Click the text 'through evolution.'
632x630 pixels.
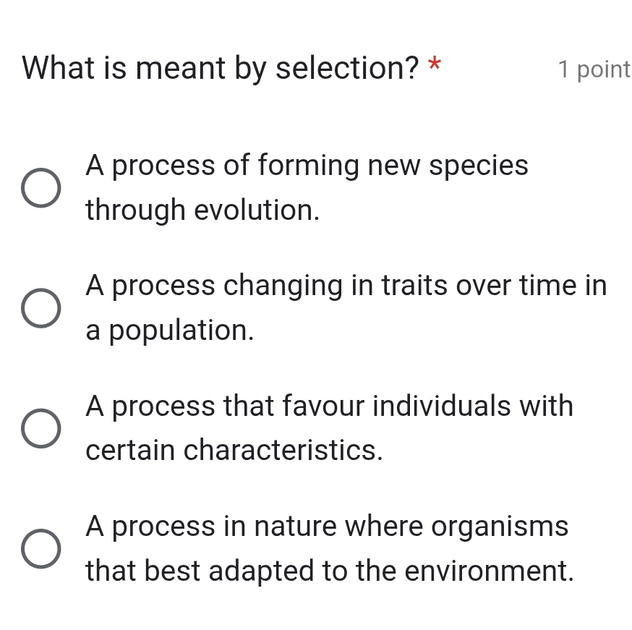[202, 210]
